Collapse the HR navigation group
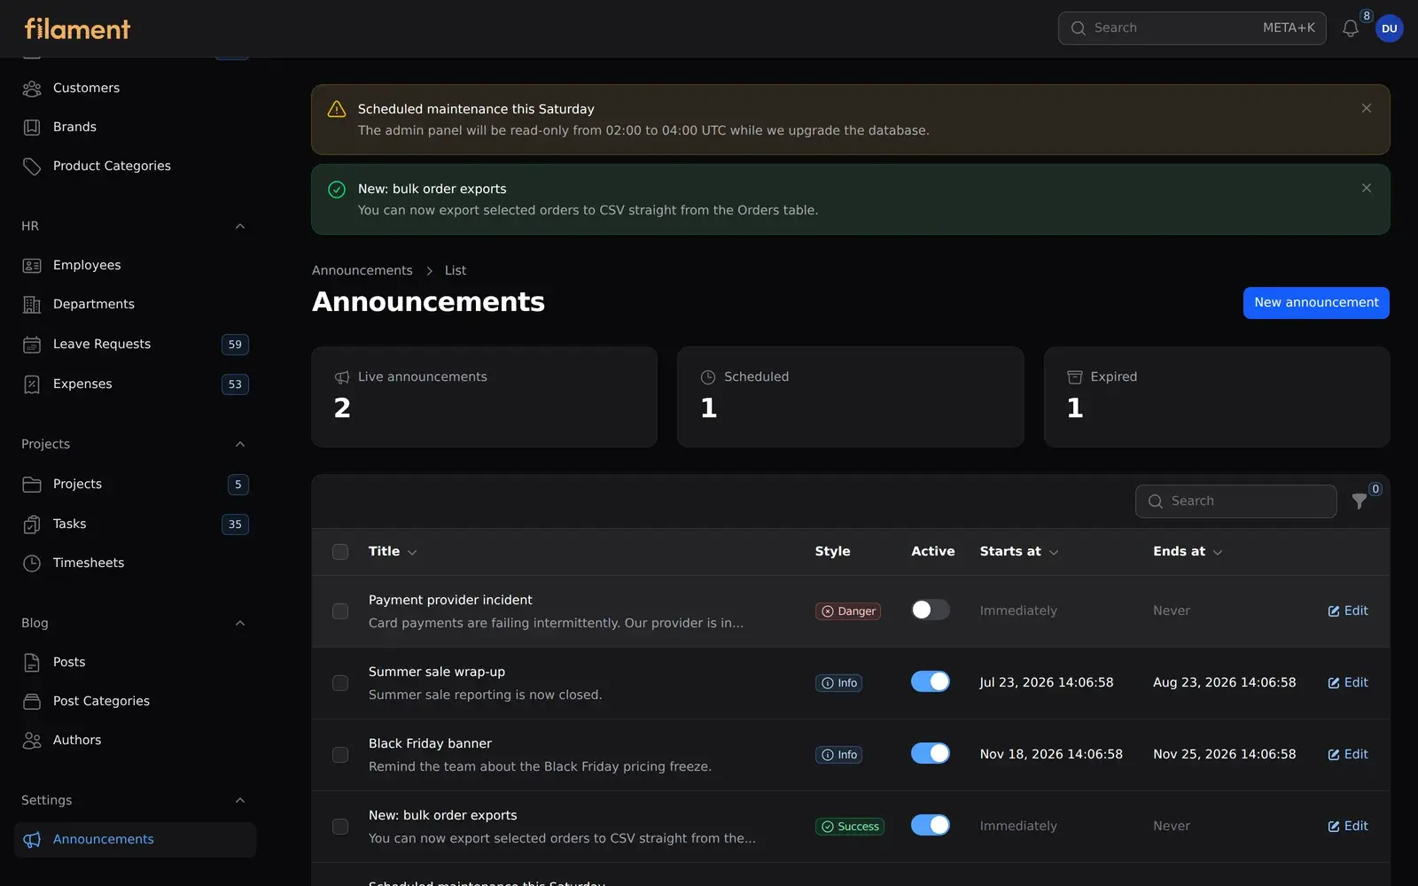 pos(240,226)
